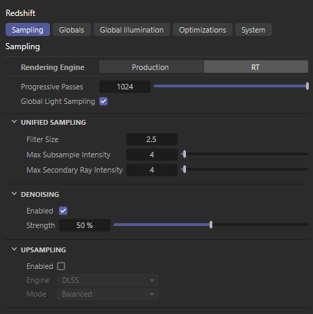Click the denoising Strength slider handle

click(211, 225)
